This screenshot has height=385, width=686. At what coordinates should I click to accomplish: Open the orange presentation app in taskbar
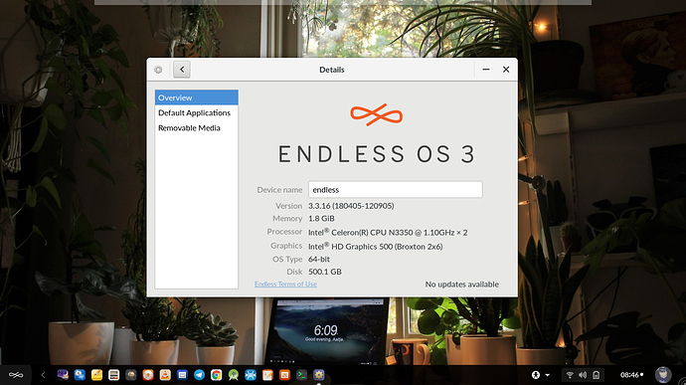point(284,375)
